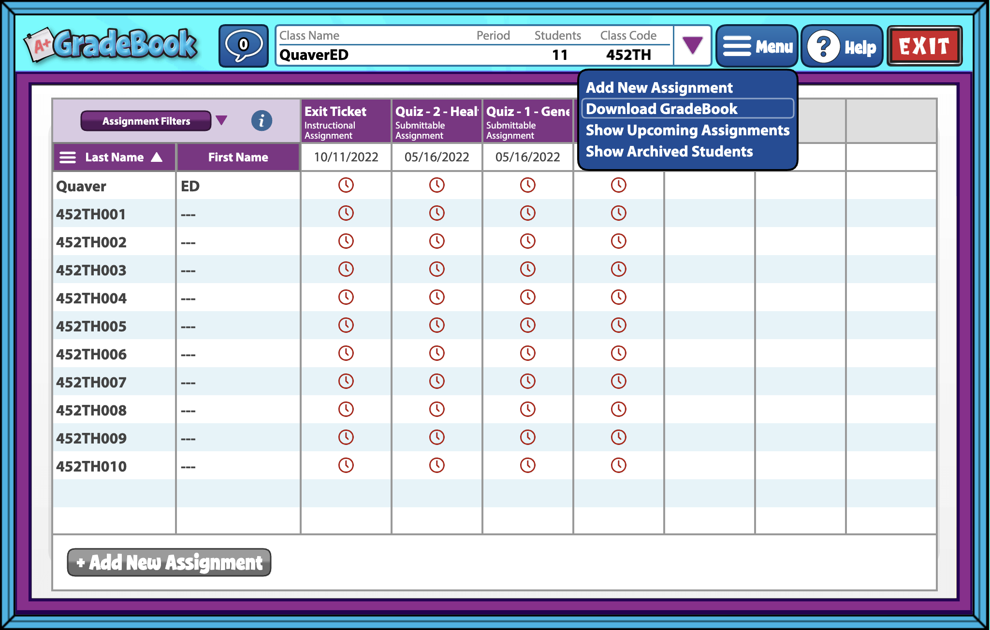
Task: Toggle Last Name sort arrow
Action: click(x=157, y=157)
